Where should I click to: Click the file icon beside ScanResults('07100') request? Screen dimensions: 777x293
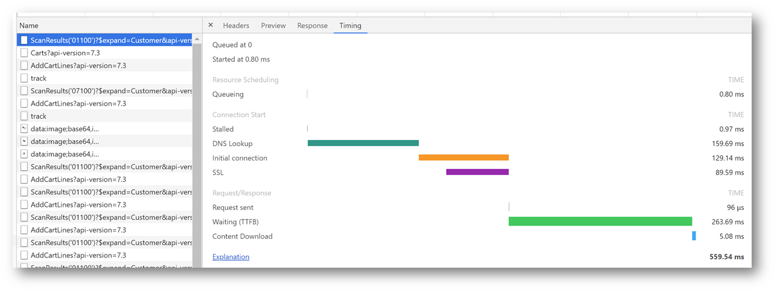click(x=24, y=91)
